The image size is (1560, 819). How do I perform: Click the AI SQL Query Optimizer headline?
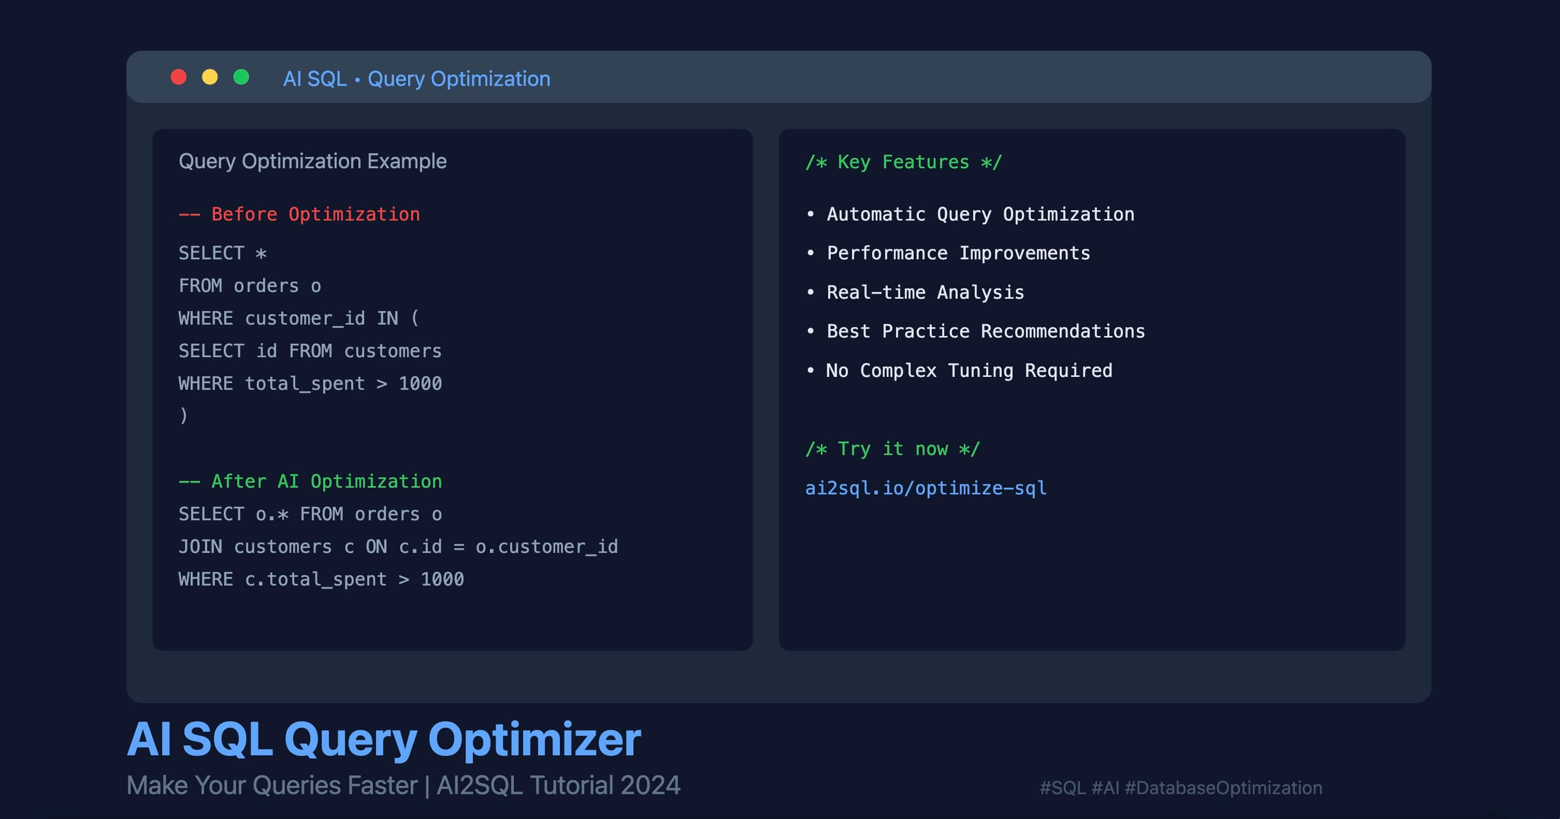coord(383,739)
